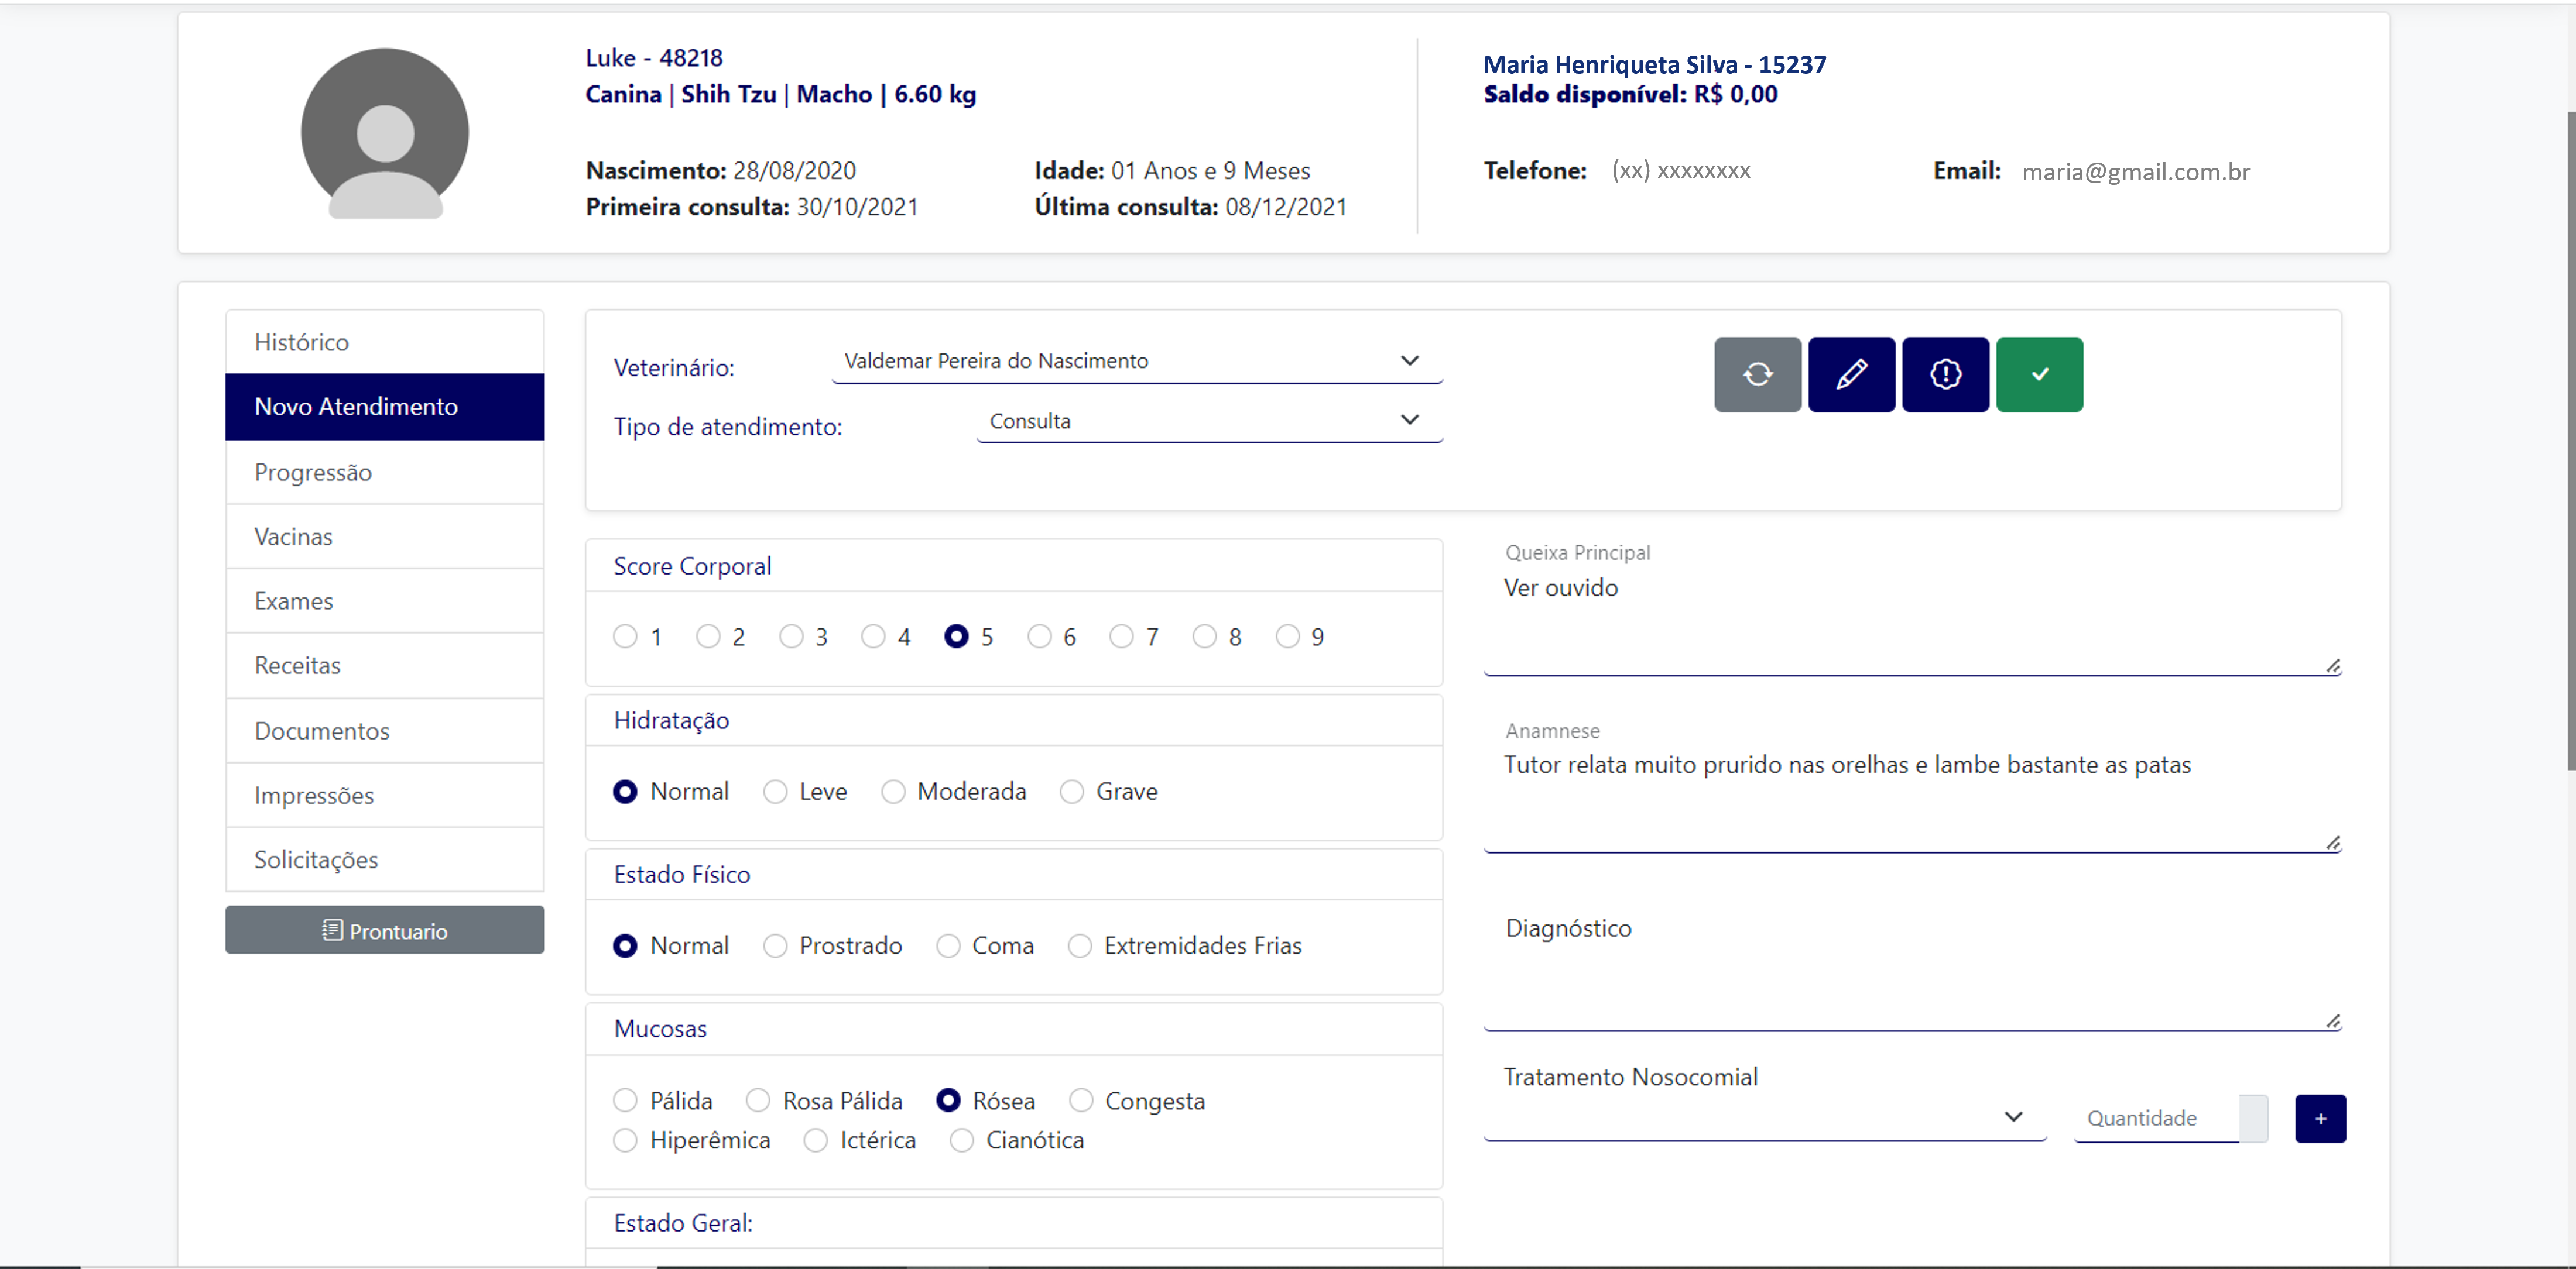This screenshot has width=2576, height=1269.
Task: Choose Coma physical state
Action: pyautogui.click(x=948, y=945)
